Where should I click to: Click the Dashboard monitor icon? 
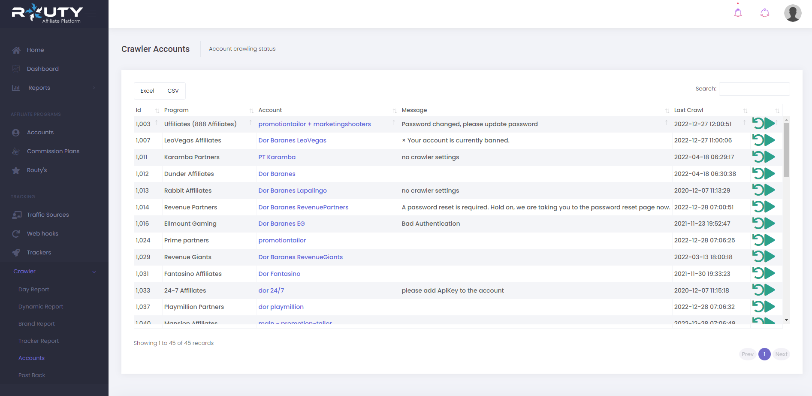16,69
